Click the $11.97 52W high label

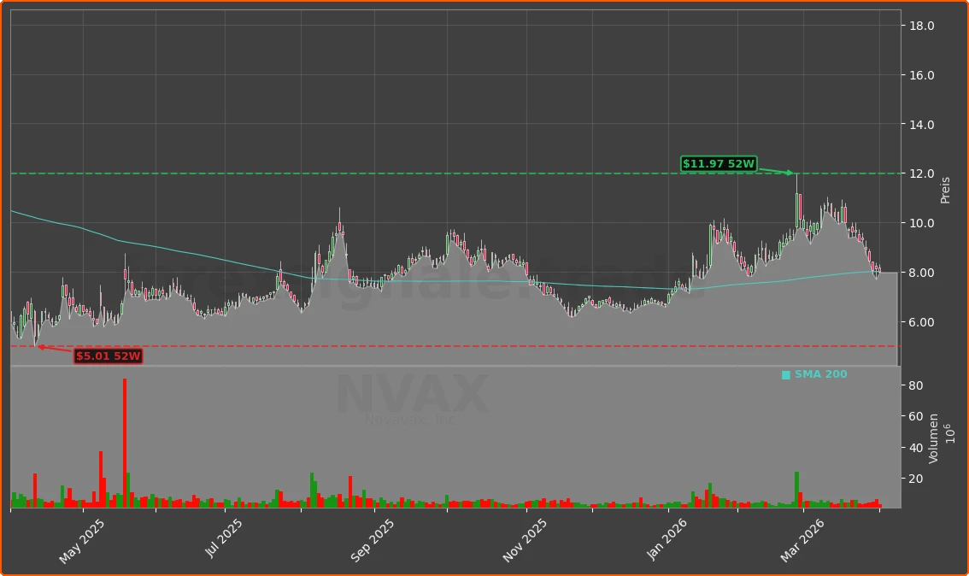719,164
